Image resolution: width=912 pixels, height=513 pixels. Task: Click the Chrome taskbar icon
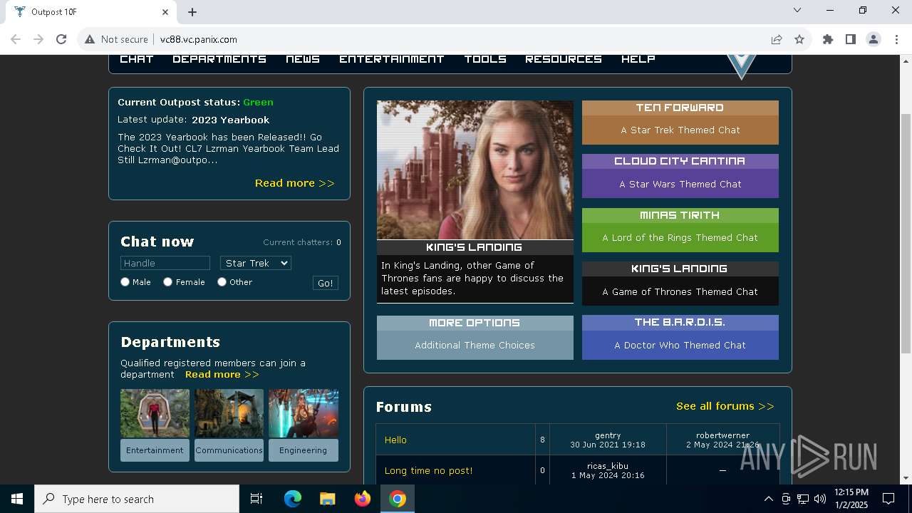398,499
